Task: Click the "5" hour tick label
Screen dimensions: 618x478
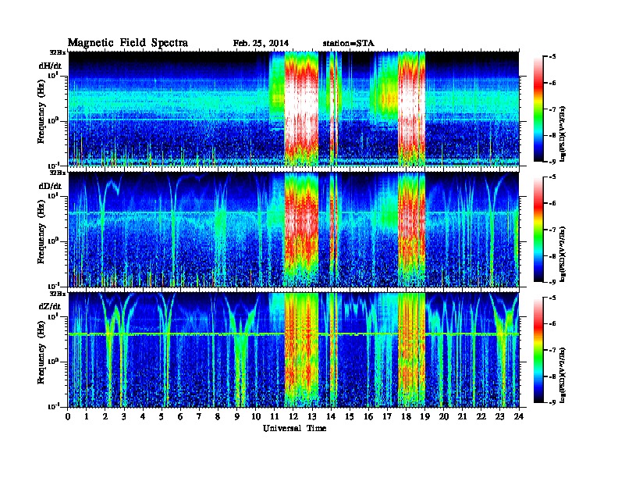Action: [162, 416]
